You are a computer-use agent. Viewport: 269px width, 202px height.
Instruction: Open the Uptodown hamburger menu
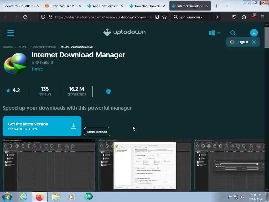[x=11, y=33]
